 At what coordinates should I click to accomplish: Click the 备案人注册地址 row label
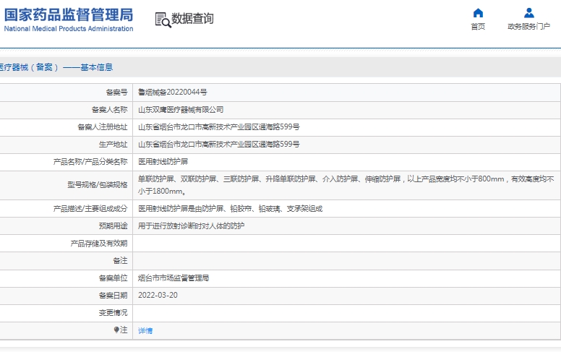(103, 127)
